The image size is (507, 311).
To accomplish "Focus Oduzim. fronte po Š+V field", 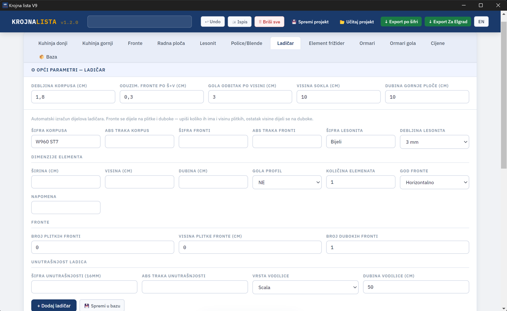I will 162,97.
